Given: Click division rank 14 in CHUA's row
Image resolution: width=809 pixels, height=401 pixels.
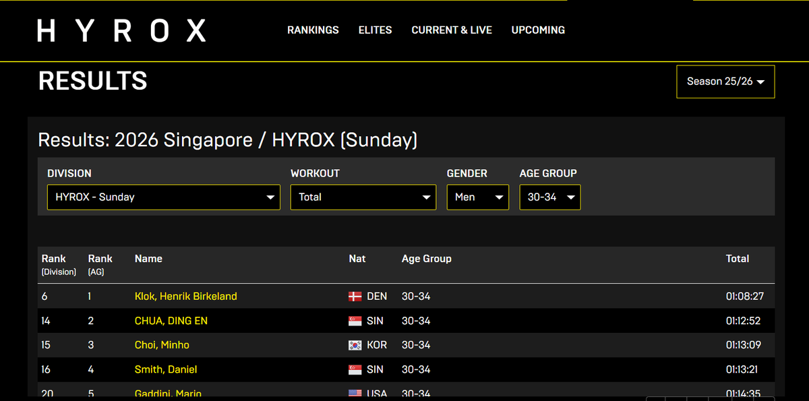Looking at the screenshot, I should [x=46, y=321].
